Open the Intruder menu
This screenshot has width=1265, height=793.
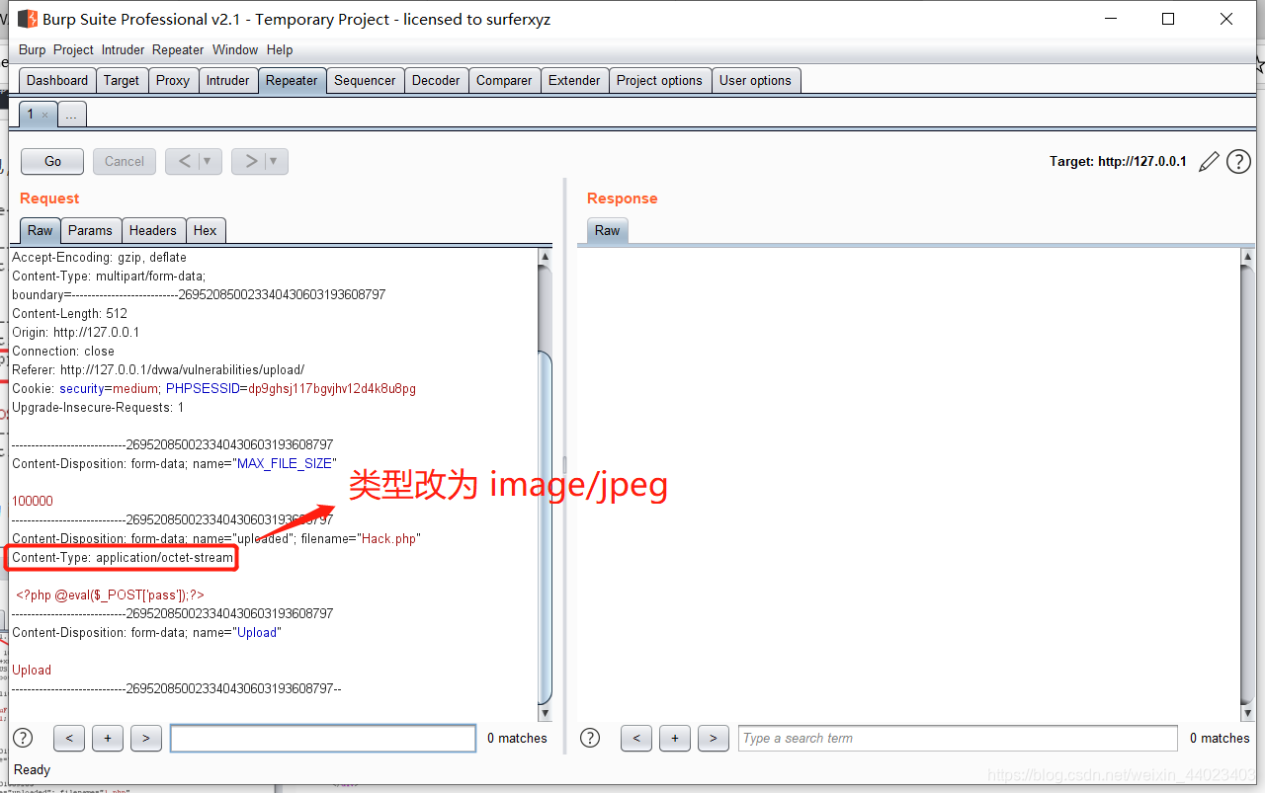tap(123, 49)
